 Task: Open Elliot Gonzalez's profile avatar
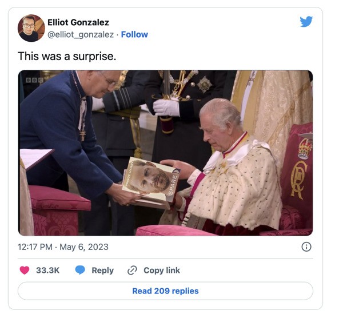coord(31,28)
